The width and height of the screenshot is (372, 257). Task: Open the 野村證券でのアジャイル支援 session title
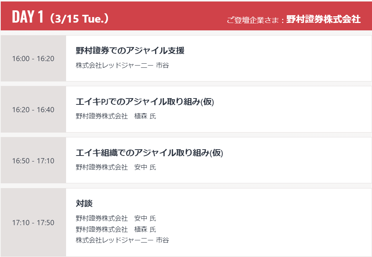point(130,51)
